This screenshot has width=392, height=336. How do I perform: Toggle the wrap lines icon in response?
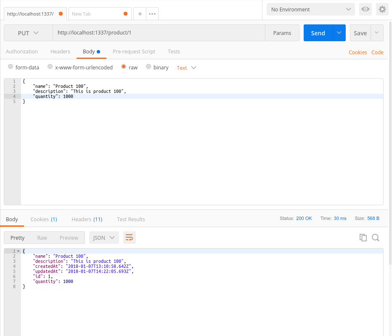point(130,238)
